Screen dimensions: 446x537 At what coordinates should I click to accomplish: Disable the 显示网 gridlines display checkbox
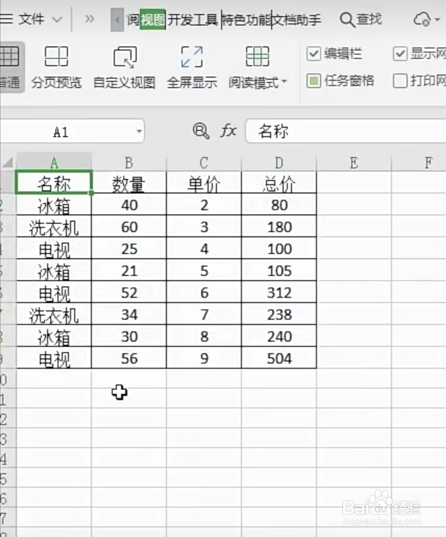[x=400, y=54]
